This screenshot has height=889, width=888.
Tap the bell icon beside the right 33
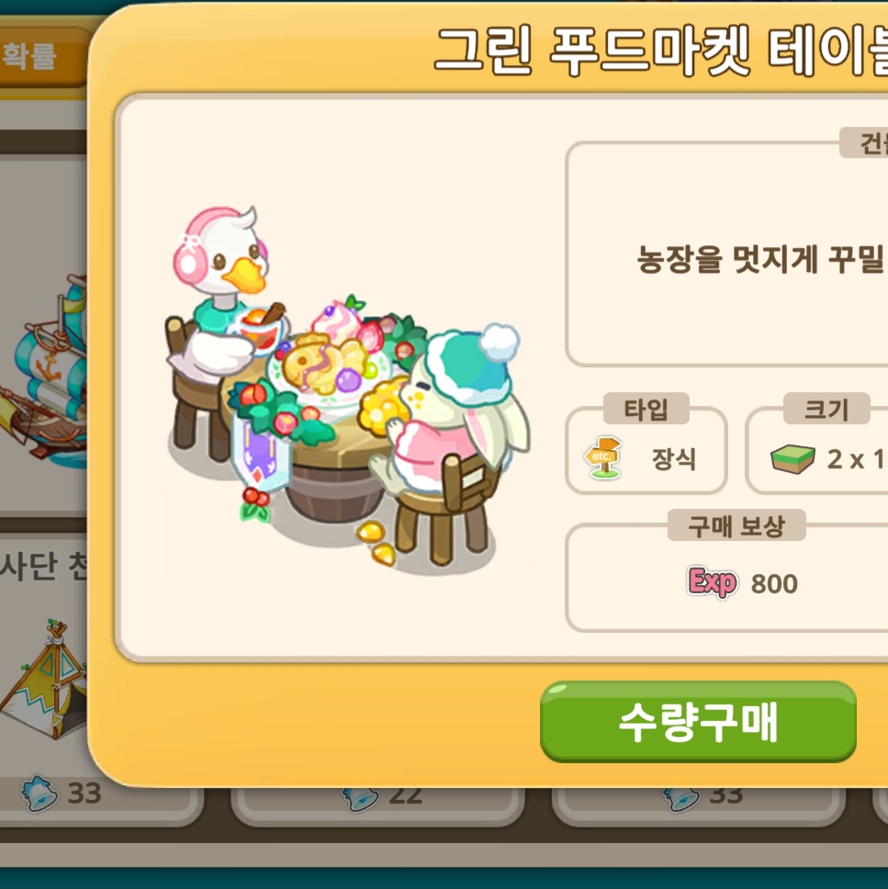coord(680,798)
